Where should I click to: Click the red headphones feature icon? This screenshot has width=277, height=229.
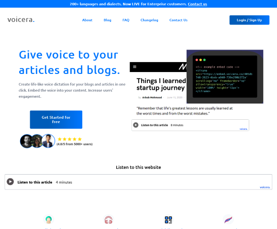point(109,220)
